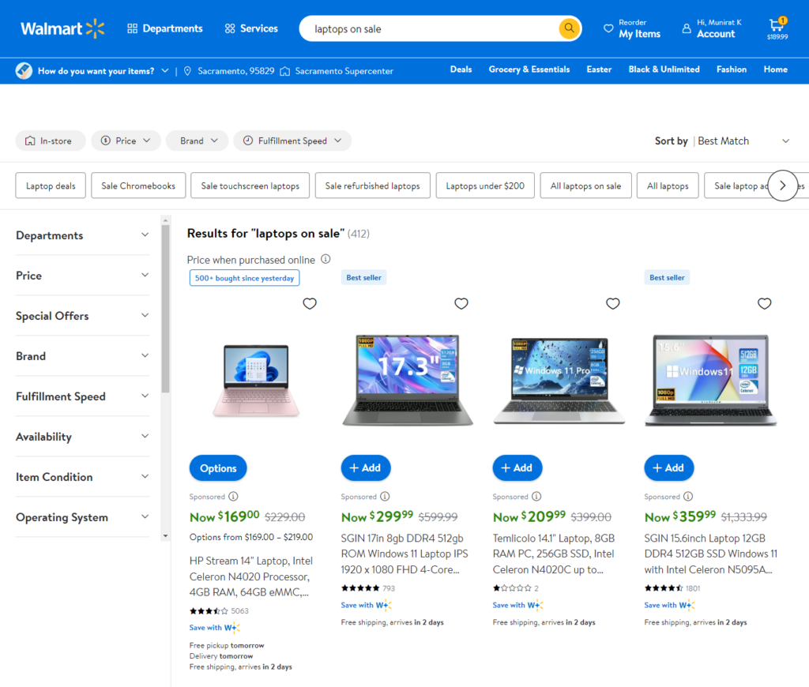Expand the Item Condition sidebar section
This screenshot has height=687, width=809.
click(x=82, y=477)
